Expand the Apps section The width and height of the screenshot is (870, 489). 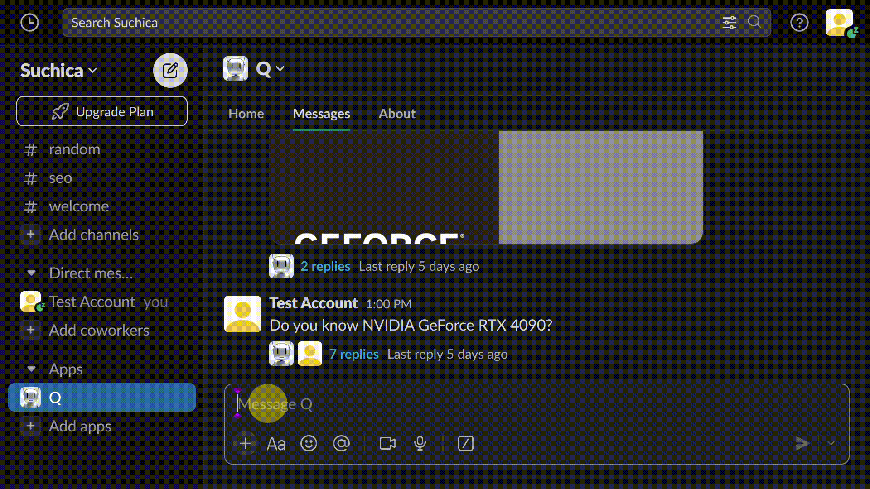tap(30, 369)
